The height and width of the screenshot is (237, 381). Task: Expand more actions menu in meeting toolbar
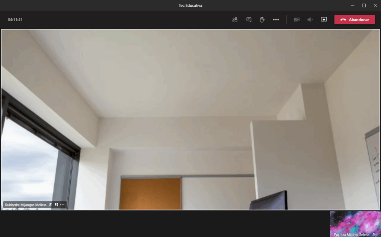[276, 20]
